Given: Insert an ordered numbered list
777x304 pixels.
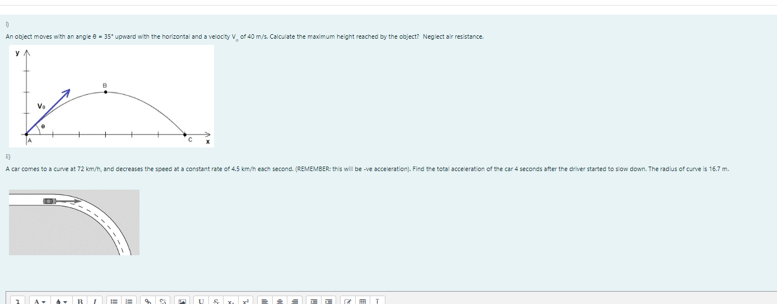Looking at the screenshot, I should 129,301.
